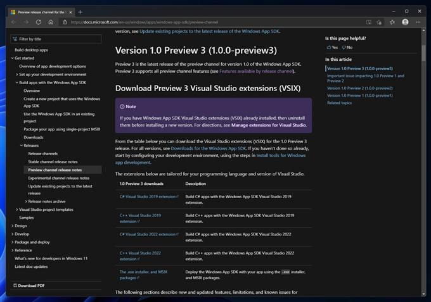
Task: Open Manage extensions for Visual Studio link
Action: tap(269, 125)
